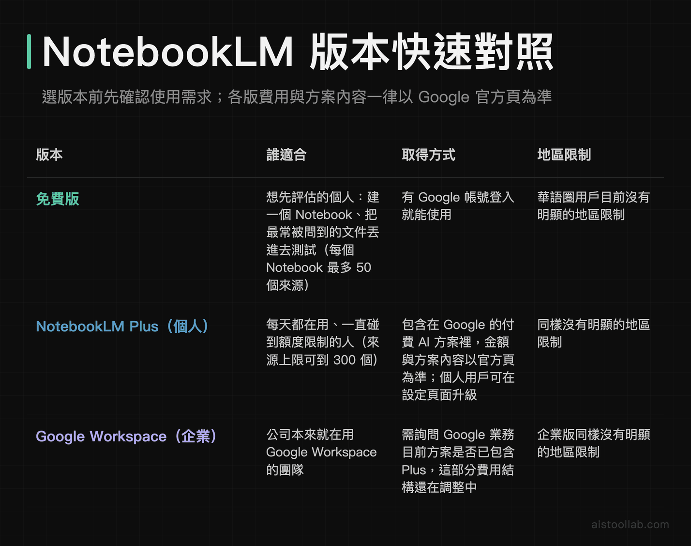Click the title "NotebookLM 版本快速對照"
691x546 pixels.
(298, 52)
